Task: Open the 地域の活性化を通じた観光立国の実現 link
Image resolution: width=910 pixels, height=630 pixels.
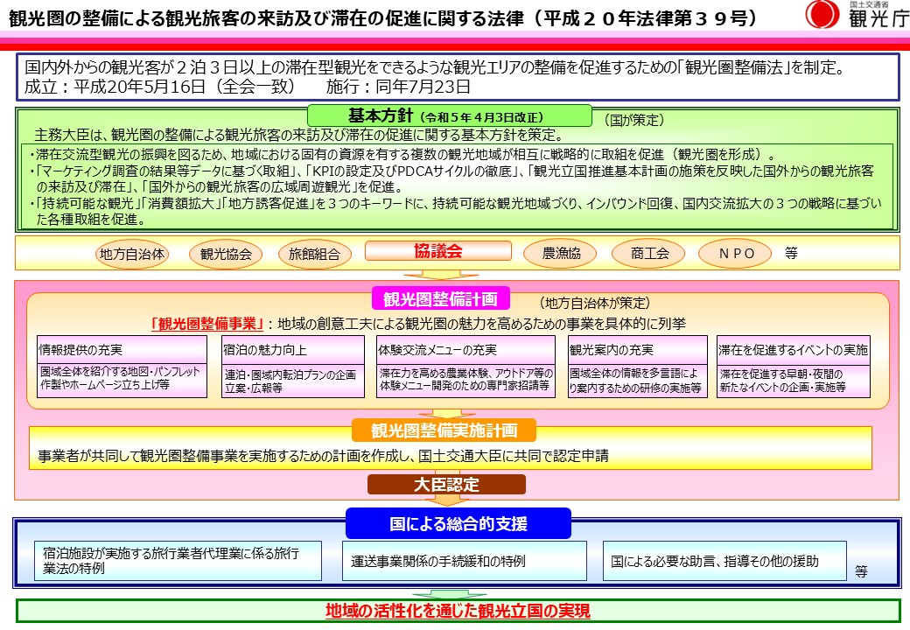Action: 458,611
